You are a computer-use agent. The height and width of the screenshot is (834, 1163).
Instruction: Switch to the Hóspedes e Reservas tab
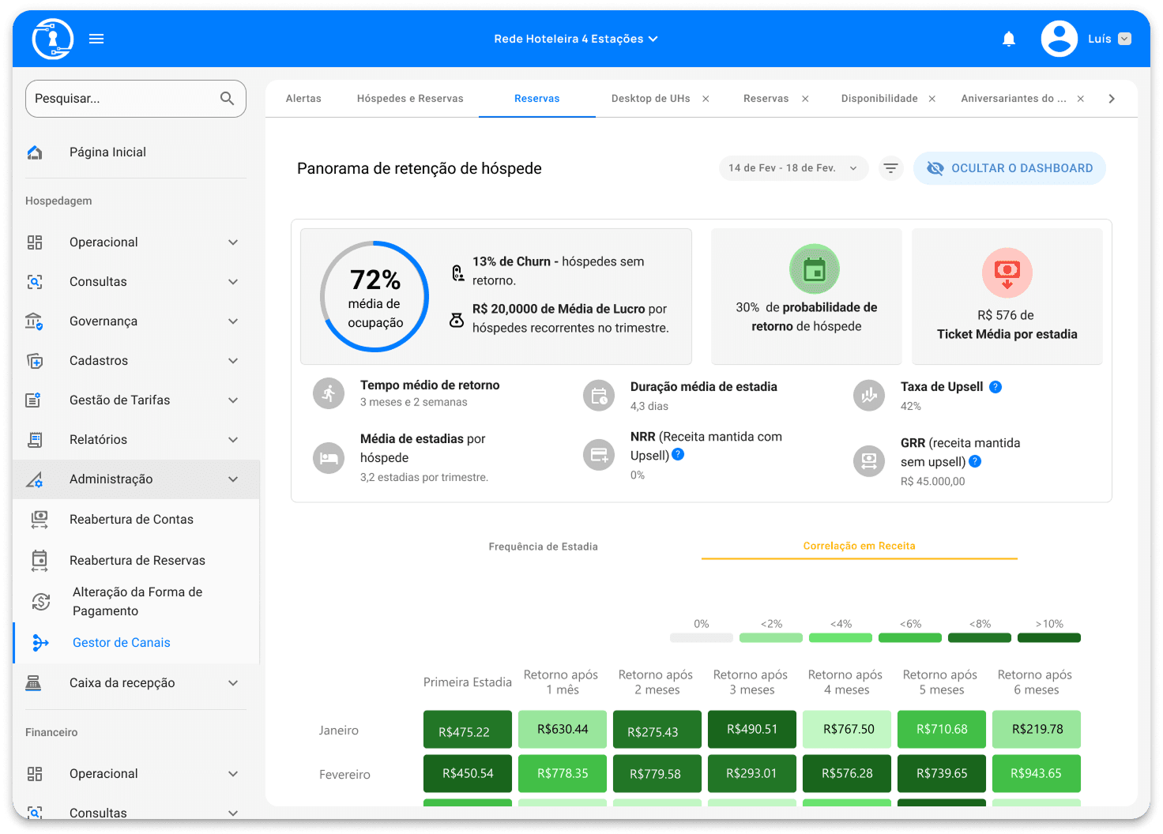tap(410, 99)
